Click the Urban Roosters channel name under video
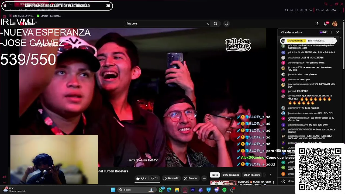345x194 pixels. pos(117,171)
